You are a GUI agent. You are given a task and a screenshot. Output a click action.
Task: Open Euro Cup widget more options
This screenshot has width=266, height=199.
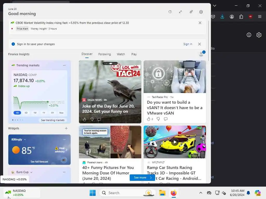tap(64, 172)
